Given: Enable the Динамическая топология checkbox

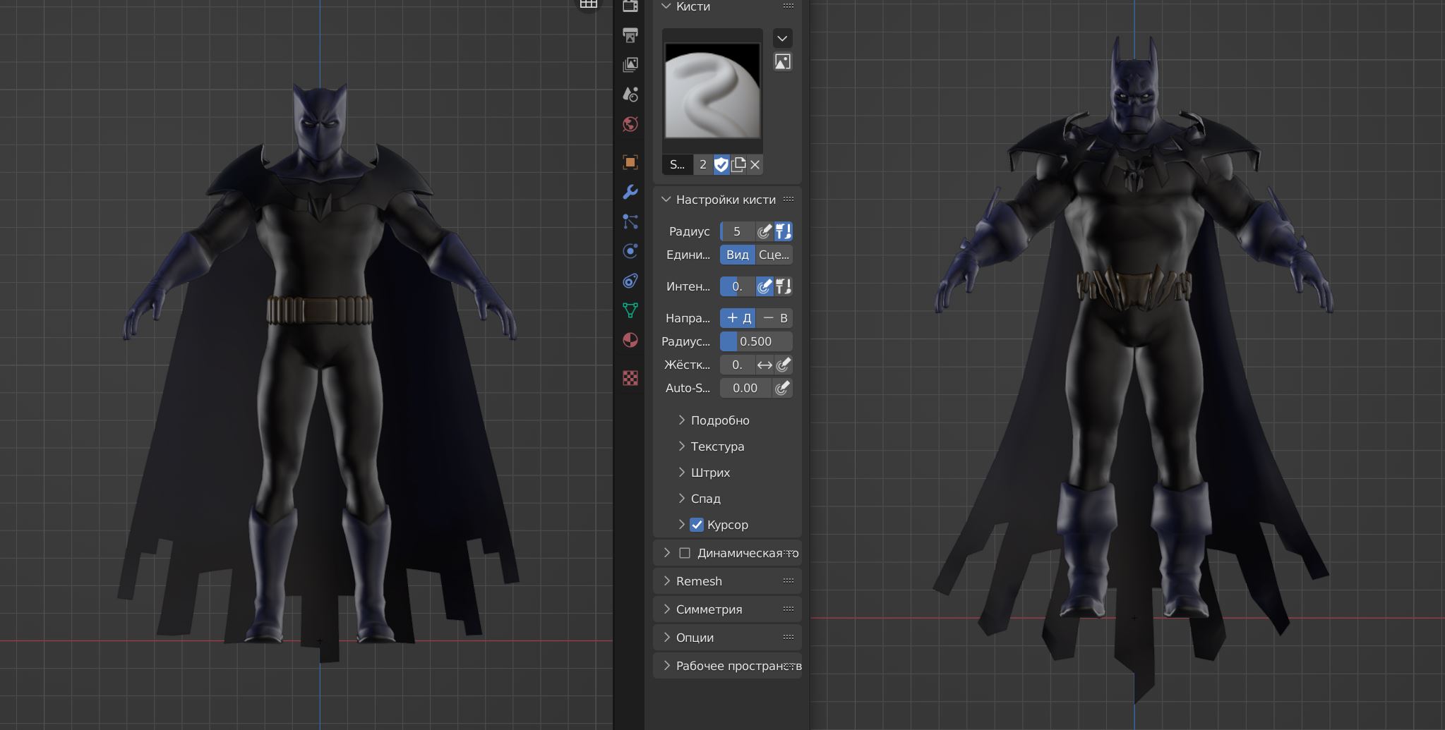Looking at the screenshot, I should pos(685,553).
